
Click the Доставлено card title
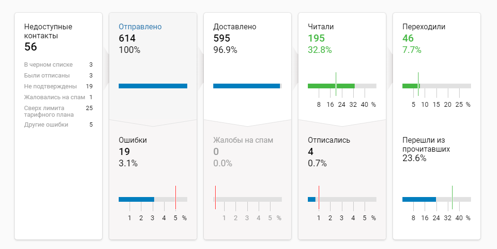tap(235, 27)
